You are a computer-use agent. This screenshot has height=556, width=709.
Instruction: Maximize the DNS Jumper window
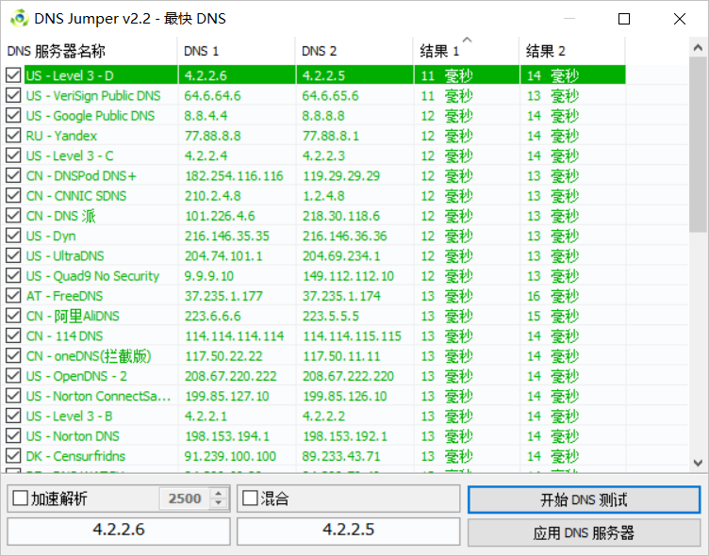click(x=624, y=19)
